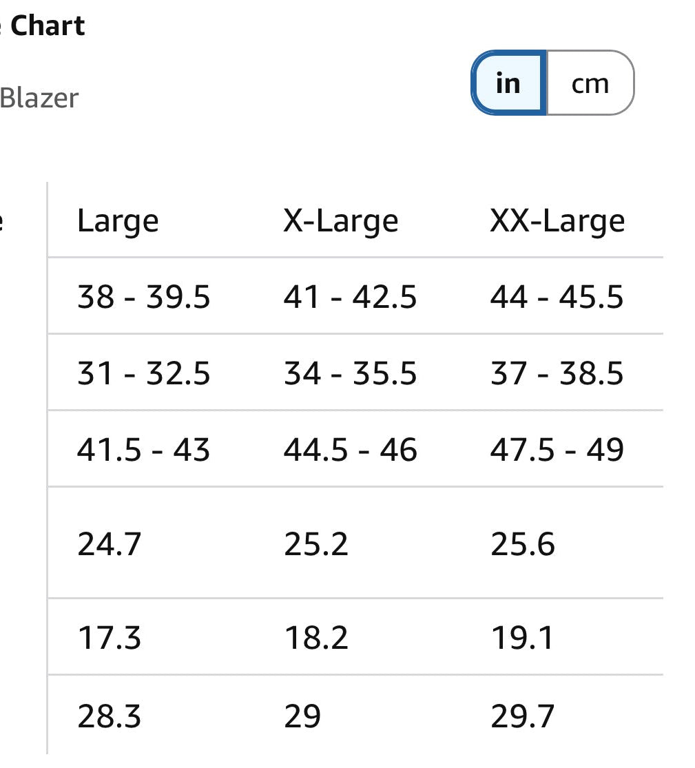Click the 25.6 cell under XX-Large

(x=523, y=543)
